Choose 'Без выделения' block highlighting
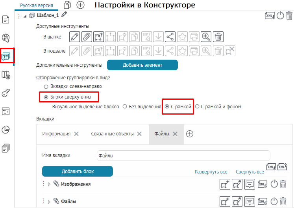294x208 pixels. pos(125,107)
